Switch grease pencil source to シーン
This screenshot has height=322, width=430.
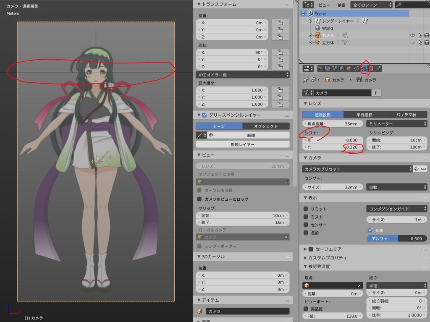(x=219, y=126)
